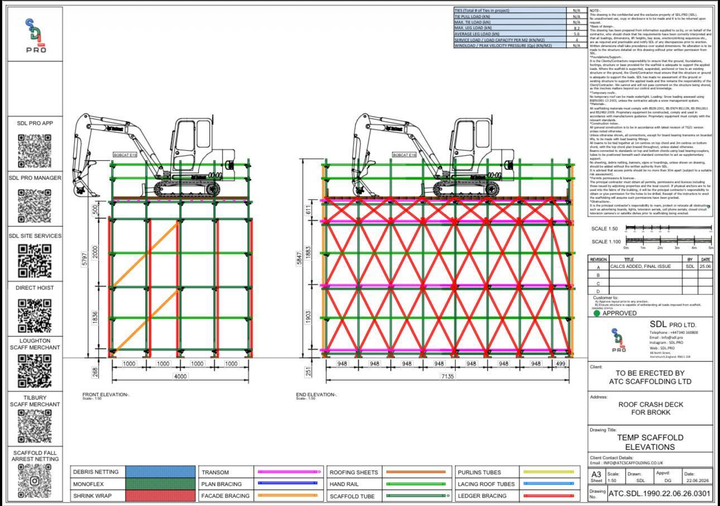Click the orange Facade Bracing legend line

point(287,495)
